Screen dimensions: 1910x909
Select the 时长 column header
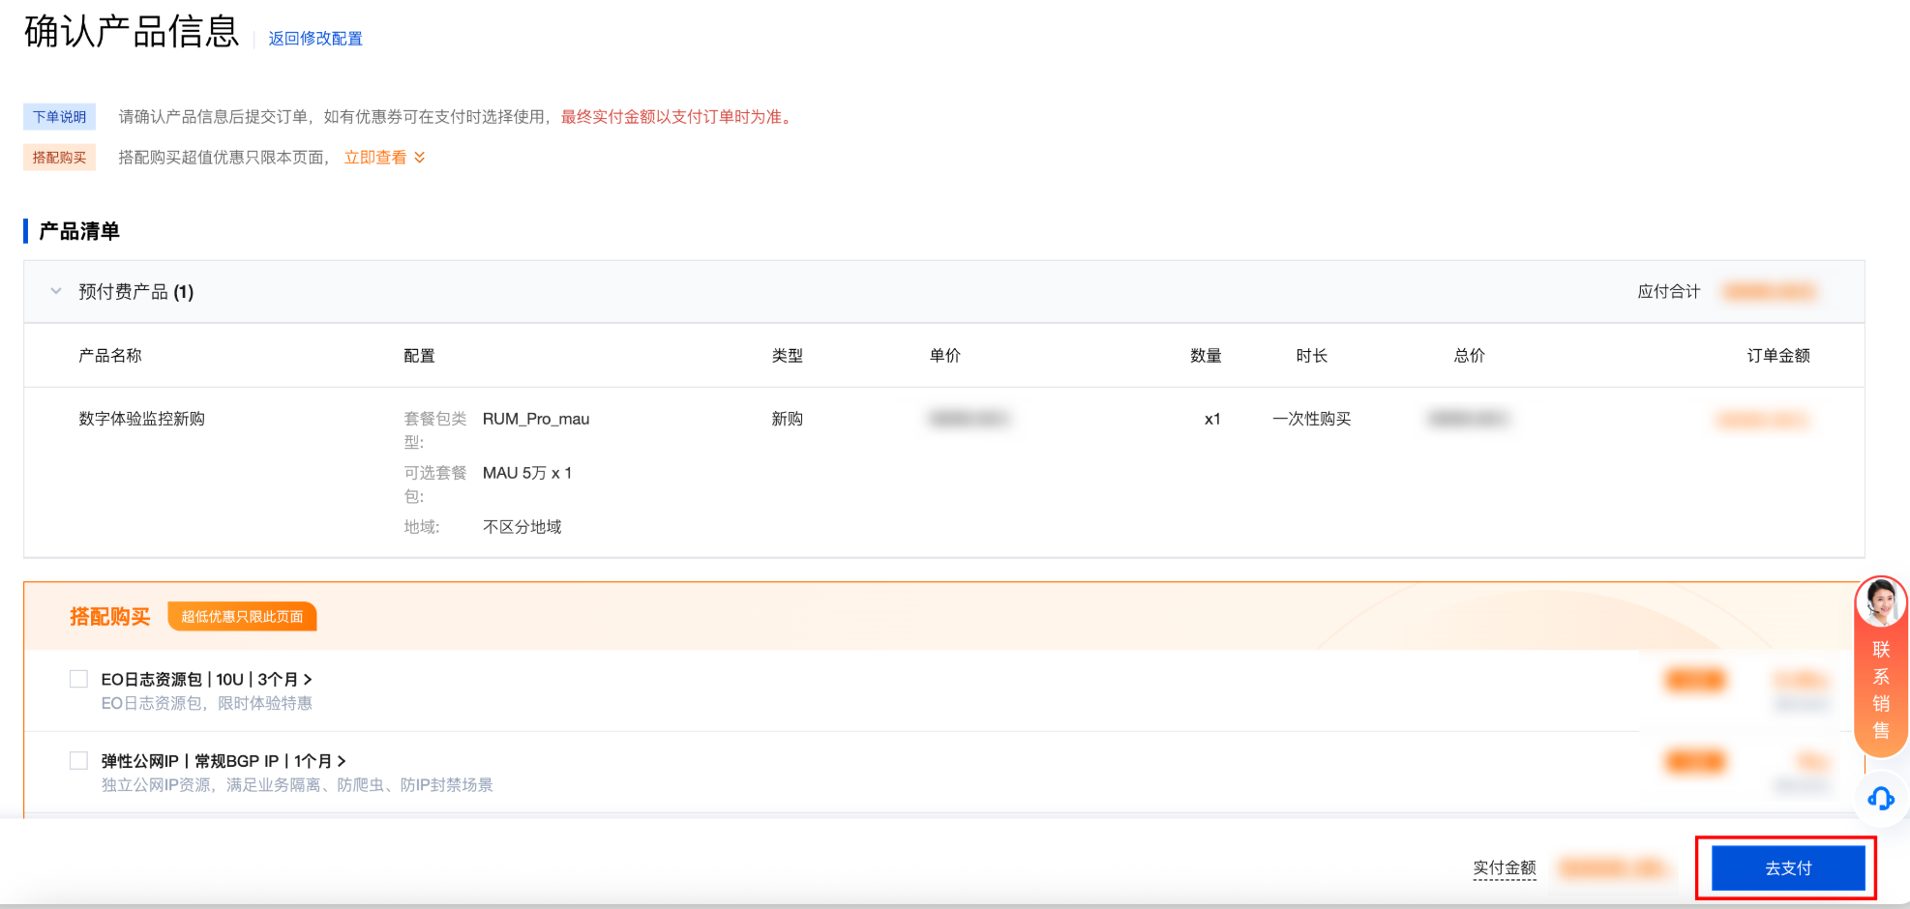(x=1312, y=356)
